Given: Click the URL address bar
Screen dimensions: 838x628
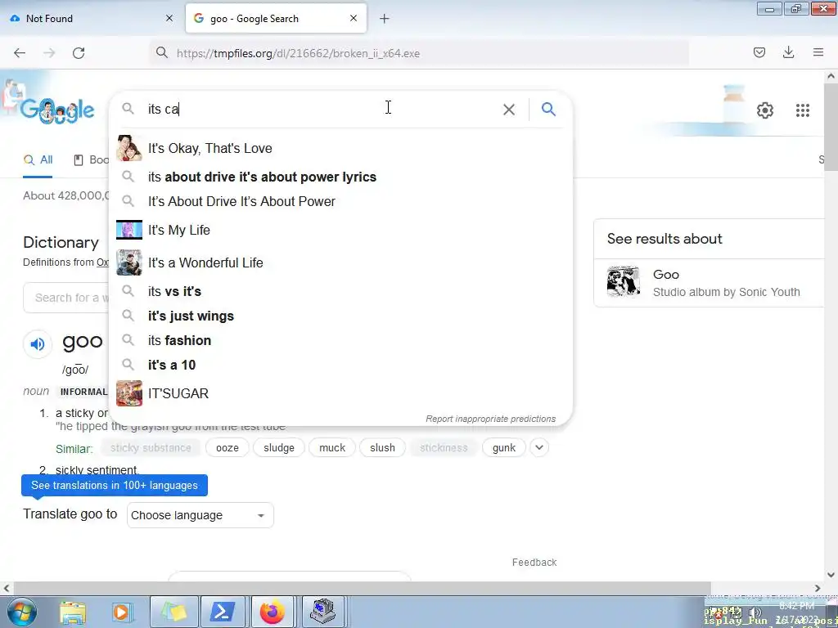Looking at the screenshot, I should 420,53.
